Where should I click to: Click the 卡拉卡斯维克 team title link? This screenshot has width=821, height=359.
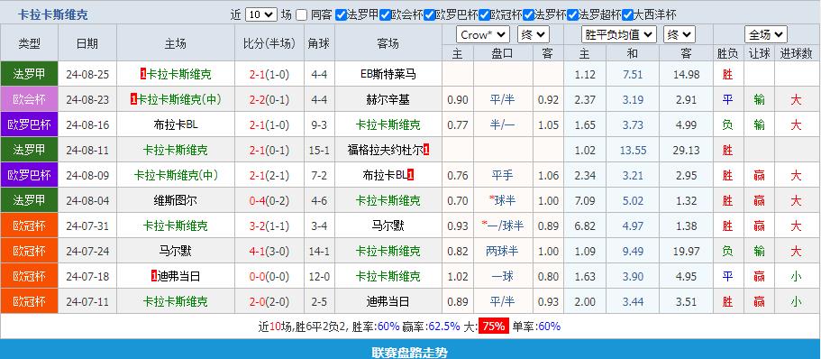(52, 14)
